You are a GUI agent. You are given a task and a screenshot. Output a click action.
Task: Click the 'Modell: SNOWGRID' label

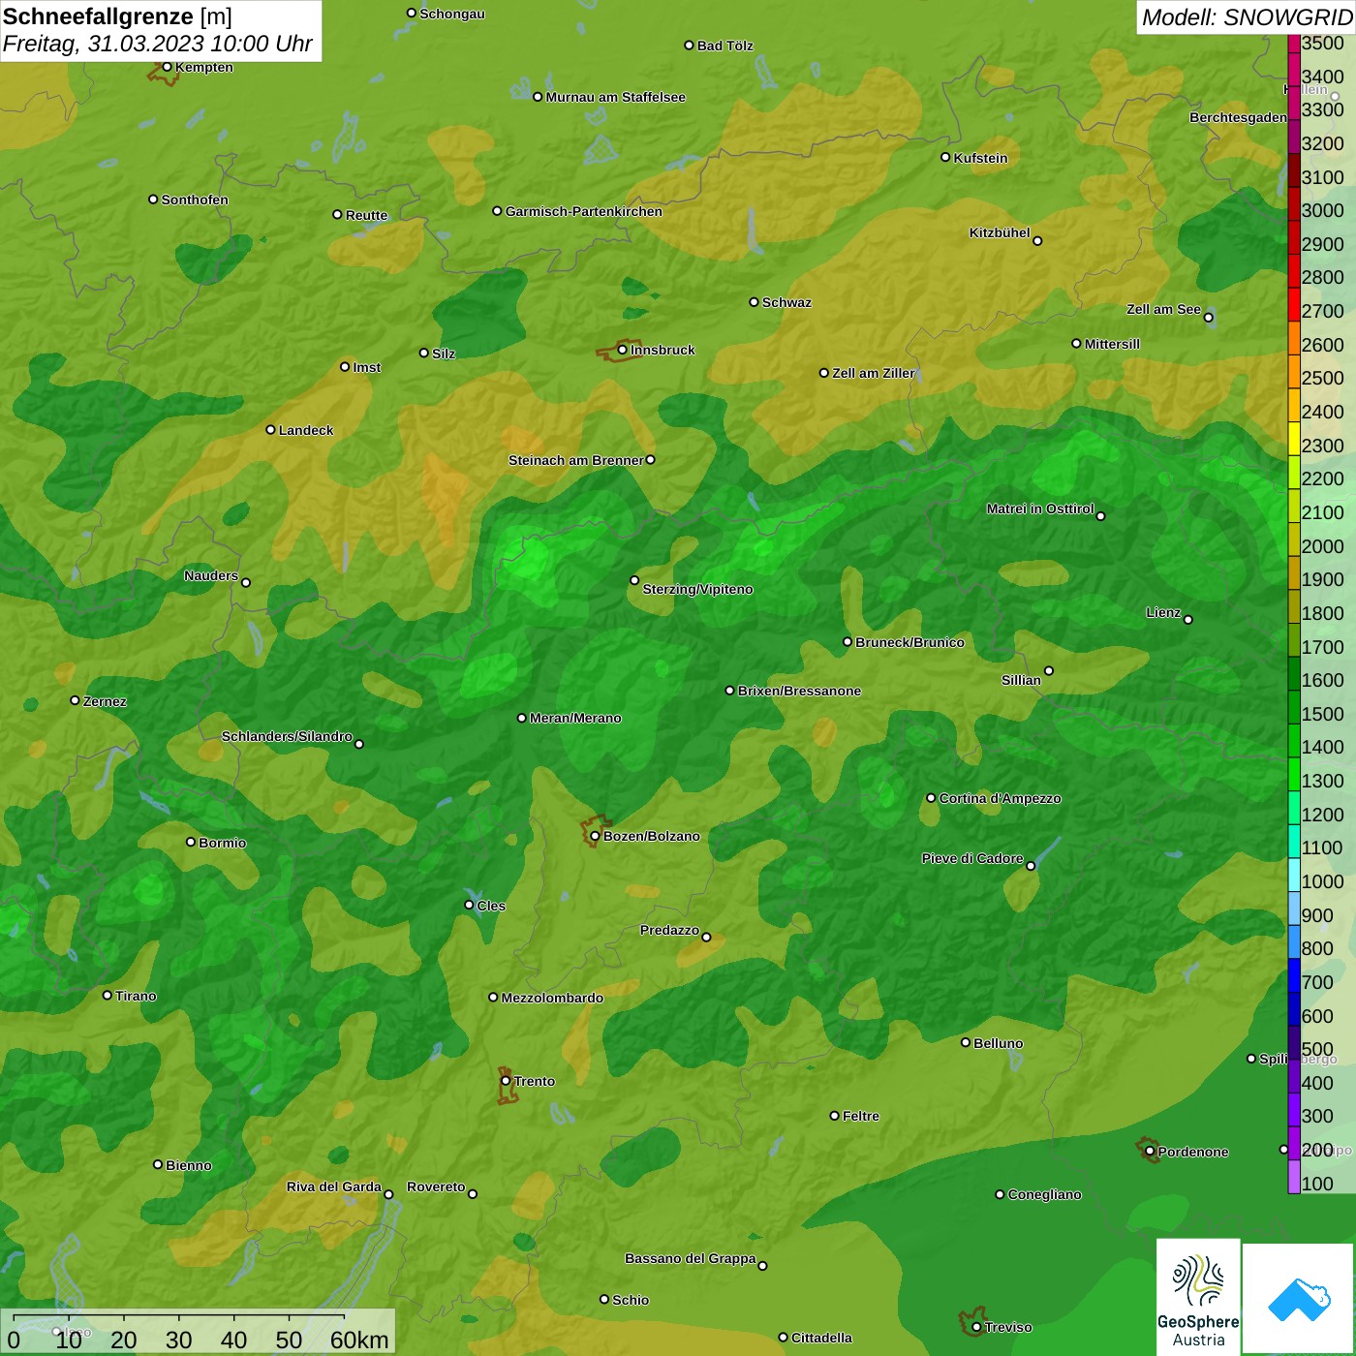point(1247,17)
